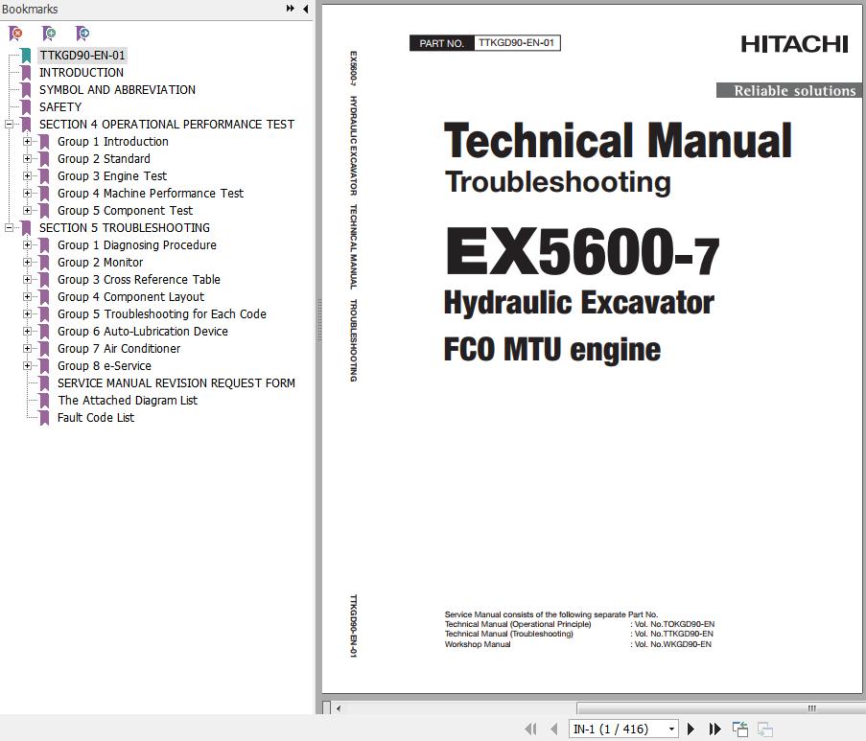Click the double-arrow Bookmarks panel options icon
Viewport: 866px width, 741px height.
coord(291,9)
